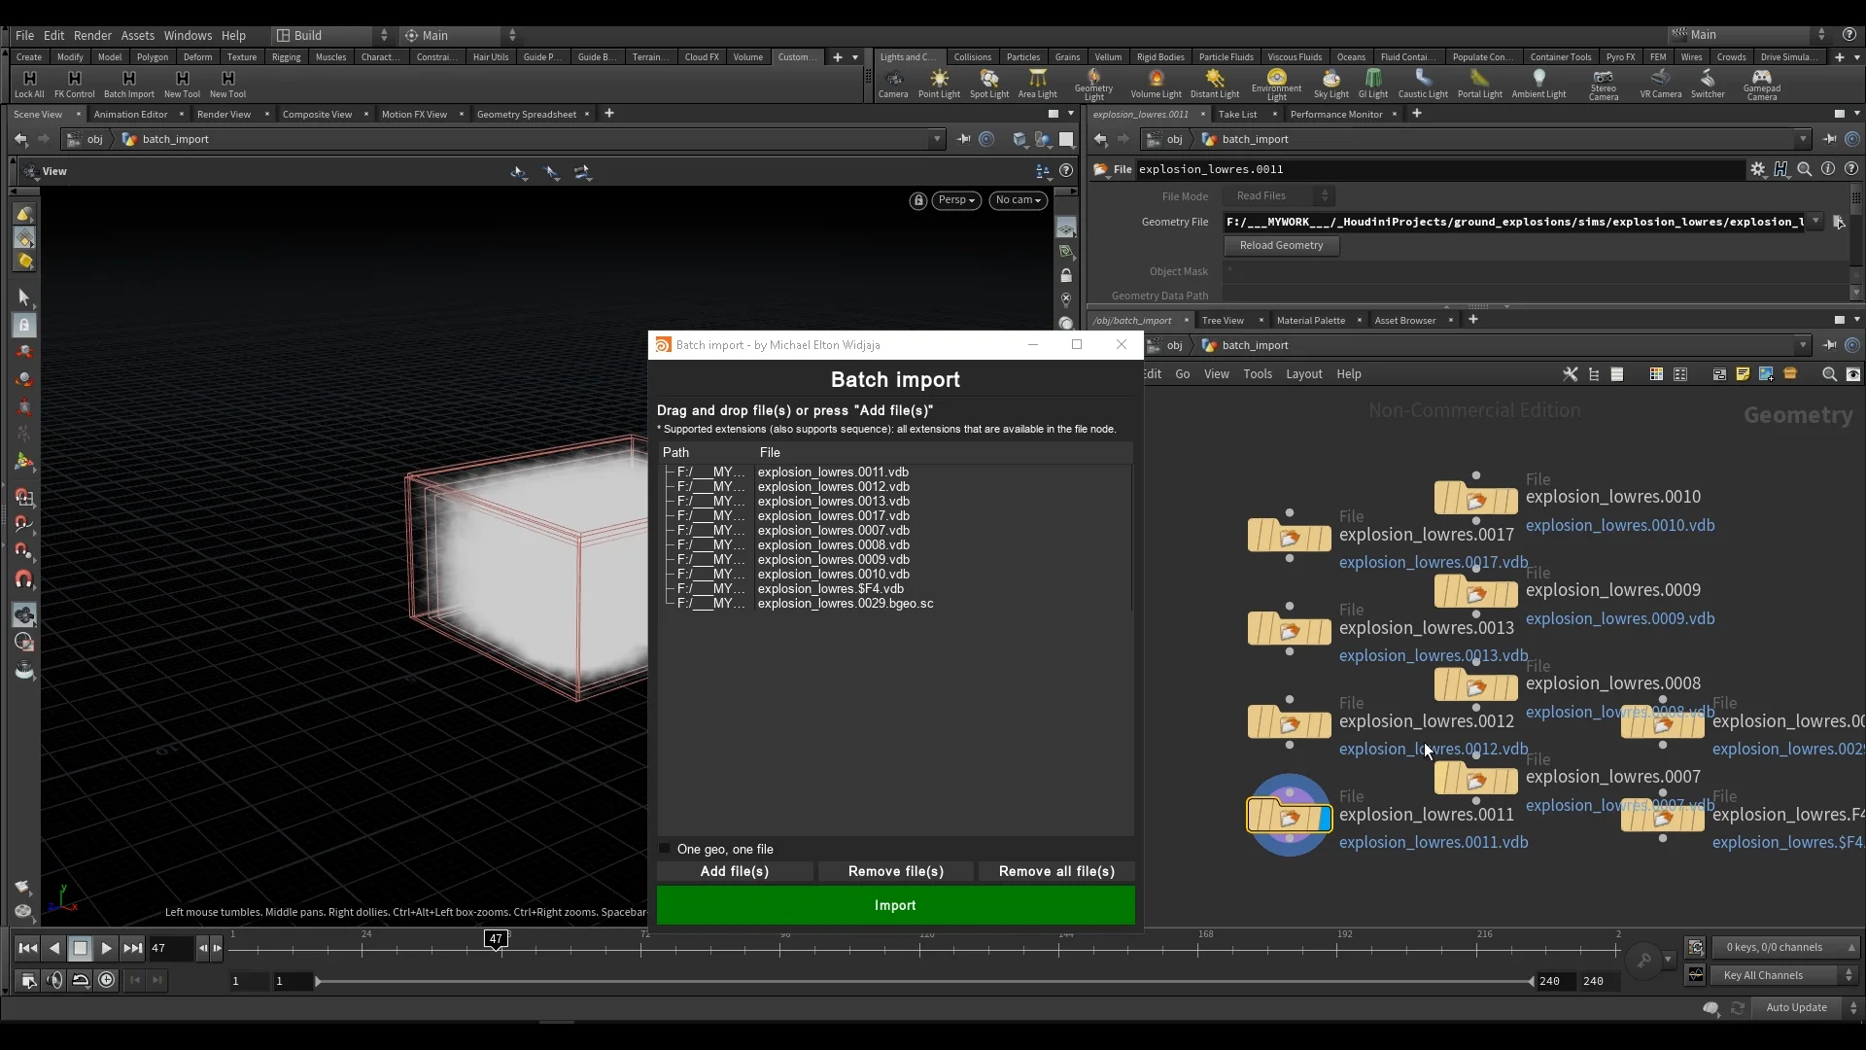
Task: Open the Persp viewport dropdown
Action: [956, 200]
